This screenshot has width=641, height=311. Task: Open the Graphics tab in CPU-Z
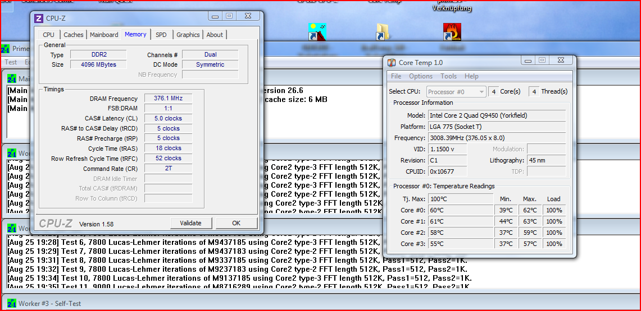pyautogui.click(x=188, y=35)
